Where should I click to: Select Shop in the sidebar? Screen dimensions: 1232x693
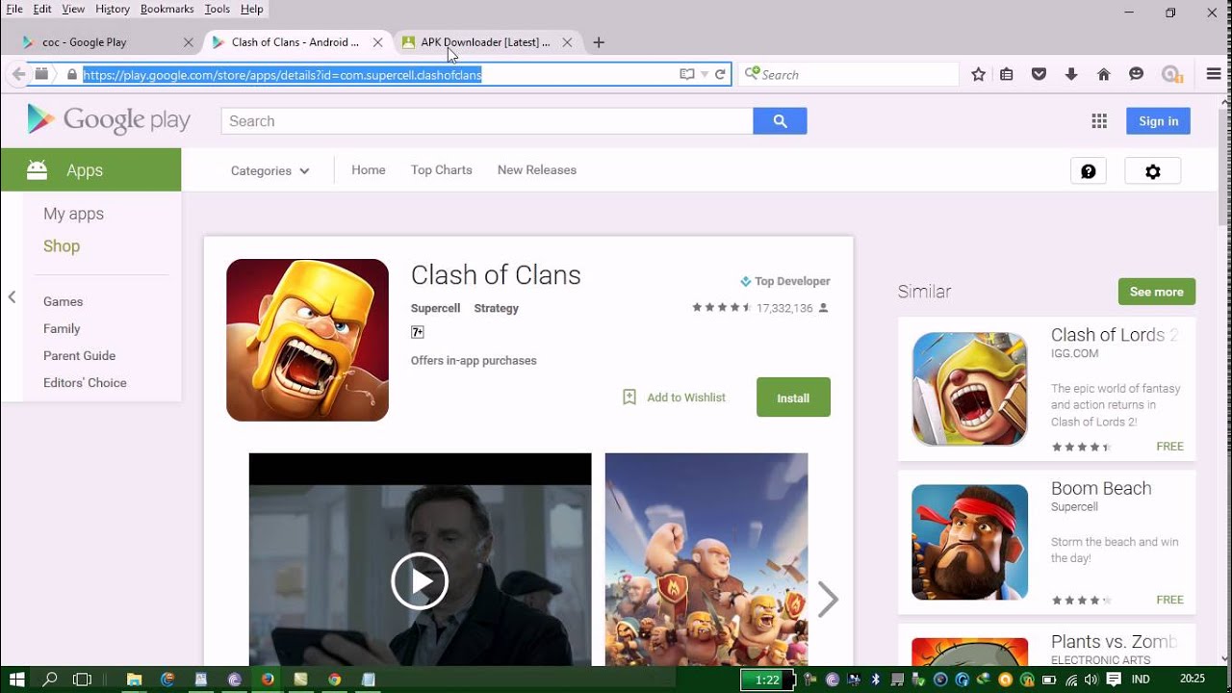click(x=62, y=246)
